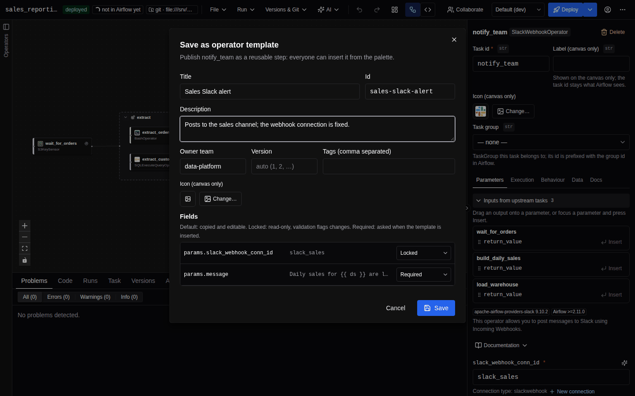This screenshot has width=635, height=396.
Task: Click Cancel in the template dialog
Action: [x=396, y=308]
